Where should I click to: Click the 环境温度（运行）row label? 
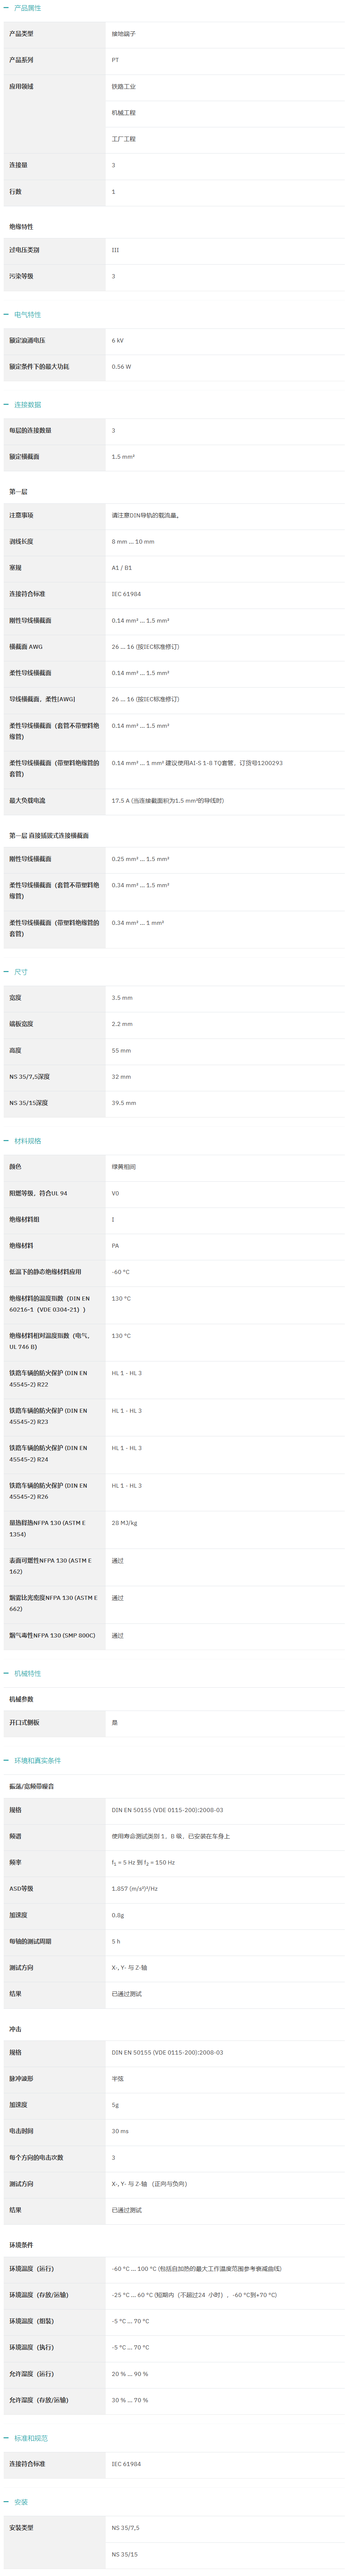(32, 2269)
